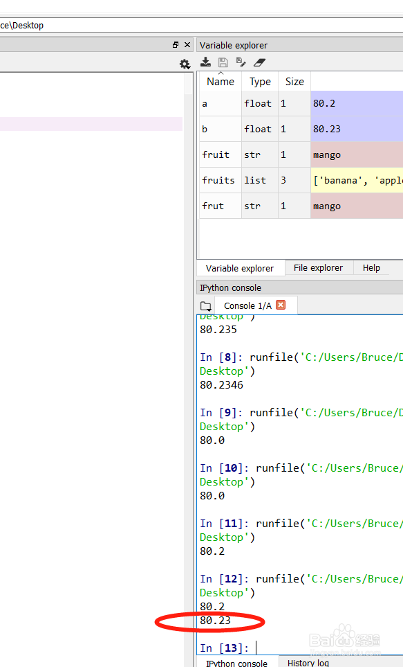The image size is (403, 667).
Task: Undock the editor pane
Action: (176, 44)
